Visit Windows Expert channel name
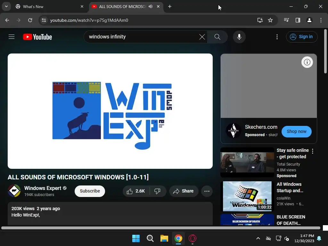 (x=43, y=188)
